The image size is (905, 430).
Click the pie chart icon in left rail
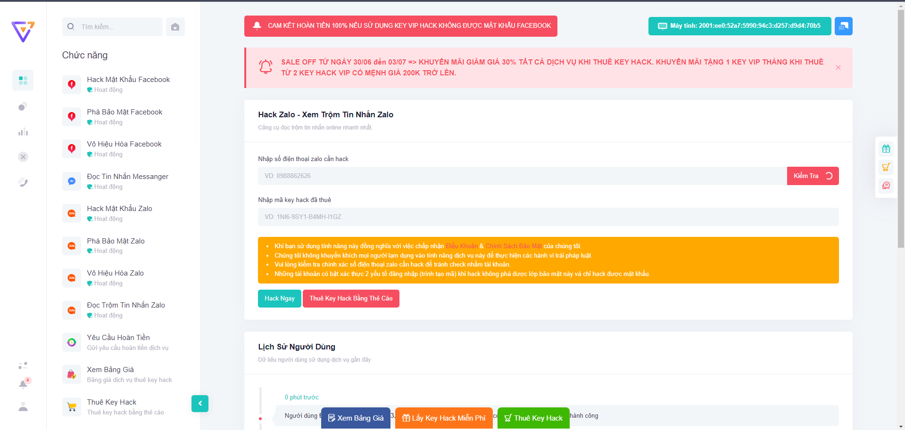(x=23, y=107)
